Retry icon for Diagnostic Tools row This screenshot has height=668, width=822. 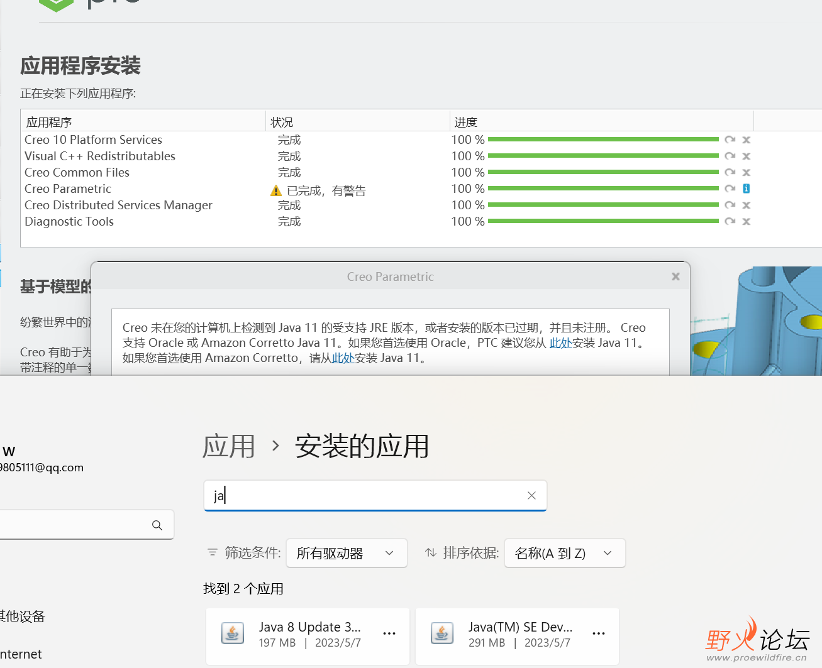[x=730, y=221]
